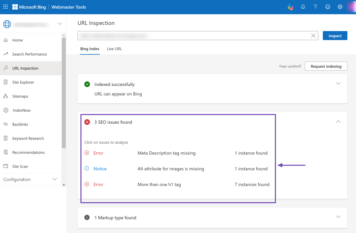Open the Meta Description tag missing error
356x233 pixels.
(166, 153)
